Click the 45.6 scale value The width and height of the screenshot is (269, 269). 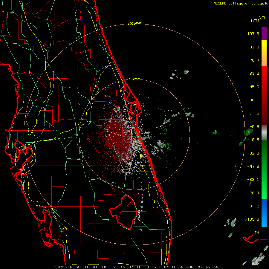[x=254, y=87]
